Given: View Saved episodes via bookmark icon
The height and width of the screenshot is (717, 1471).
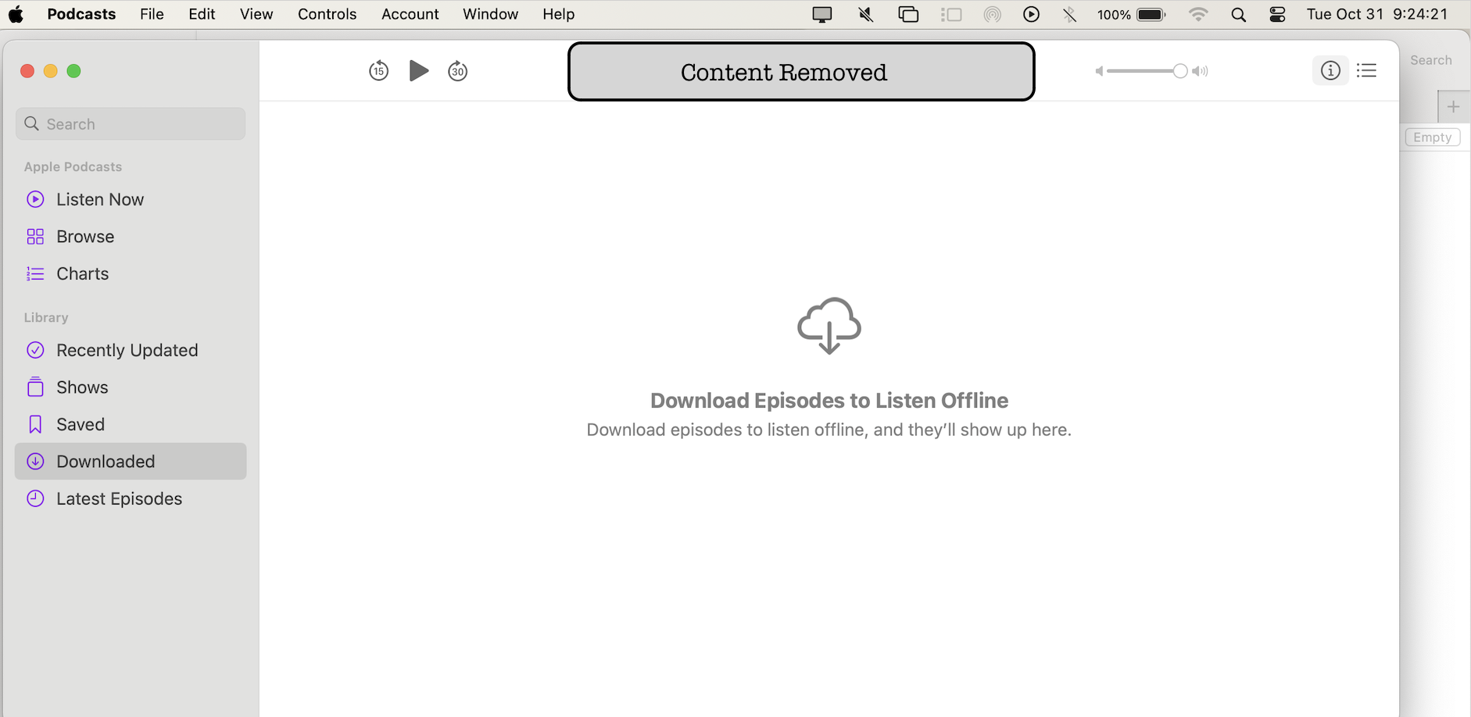Looking at the screenshot, I should pyautogui.click(x=35, y=423).
